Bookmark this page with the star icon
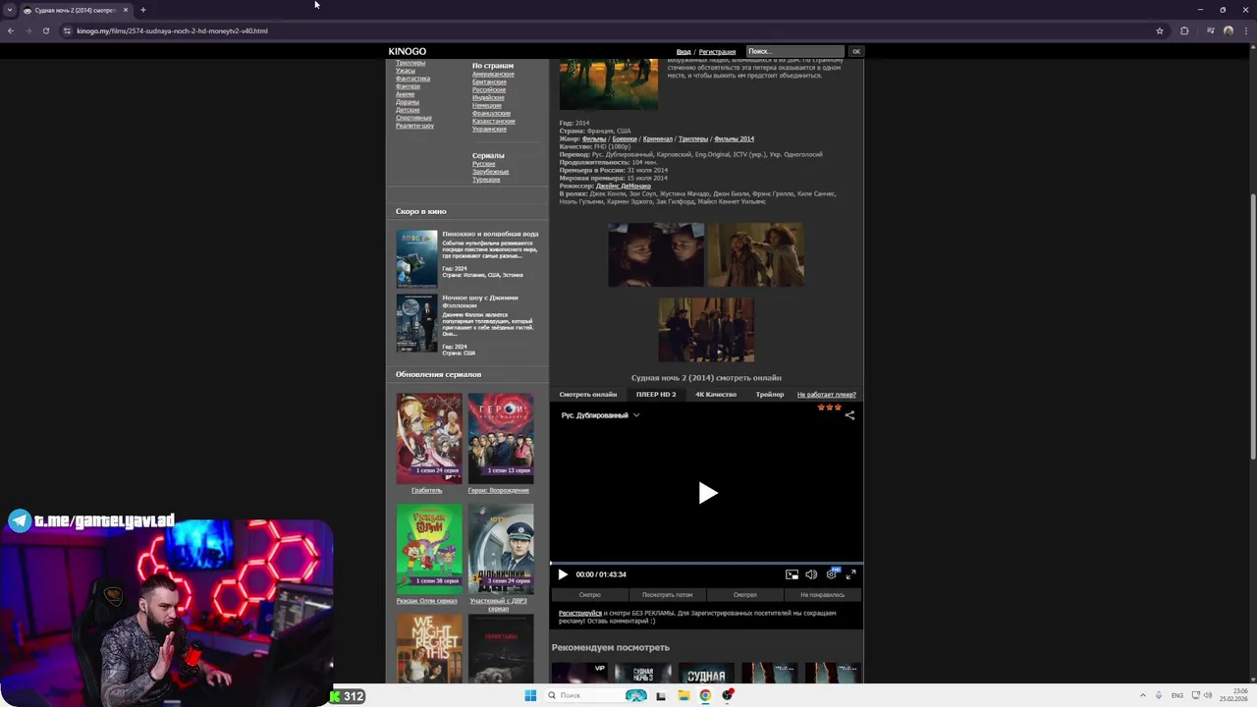 (1160, 30)
